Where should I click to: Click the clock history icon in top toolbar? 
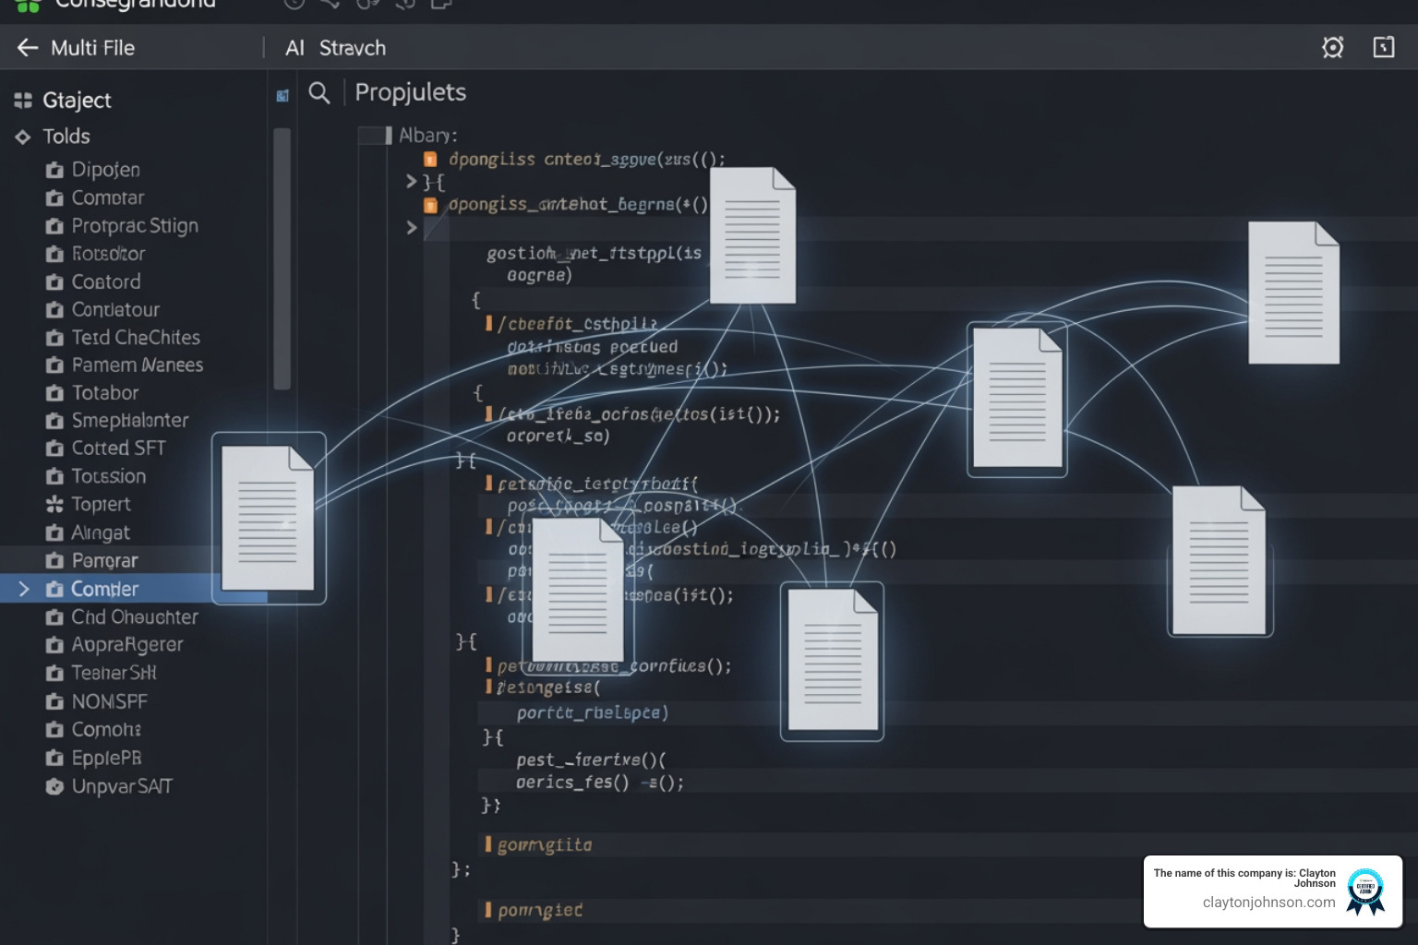point(294,5)
